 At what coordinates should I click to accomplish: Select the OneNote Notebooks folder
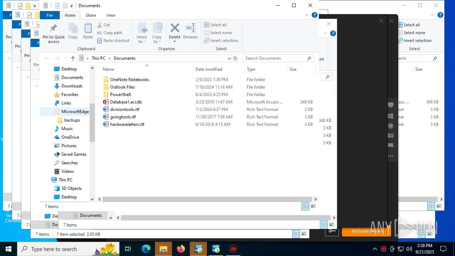[129, 80]
